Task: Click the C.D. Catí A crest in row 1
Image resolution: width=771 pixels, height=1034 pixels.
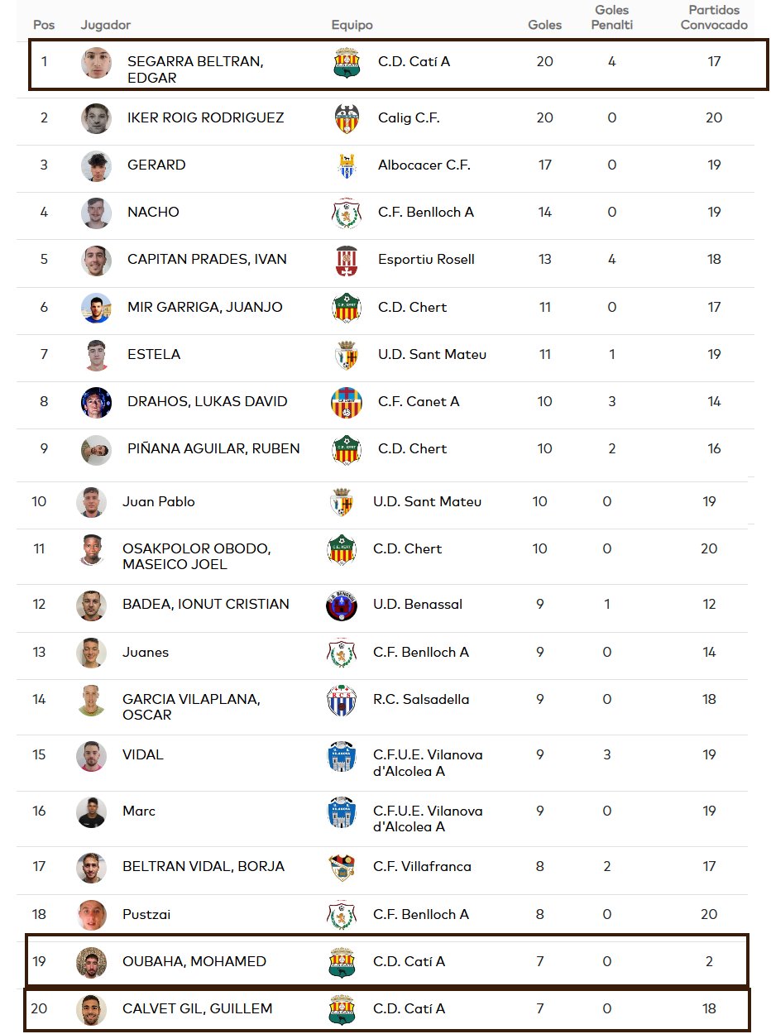Action: pos(347,62)
